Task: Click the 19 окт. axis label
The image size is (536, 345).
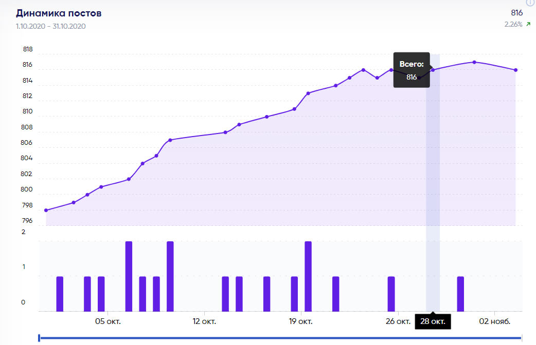Action: 300,322
